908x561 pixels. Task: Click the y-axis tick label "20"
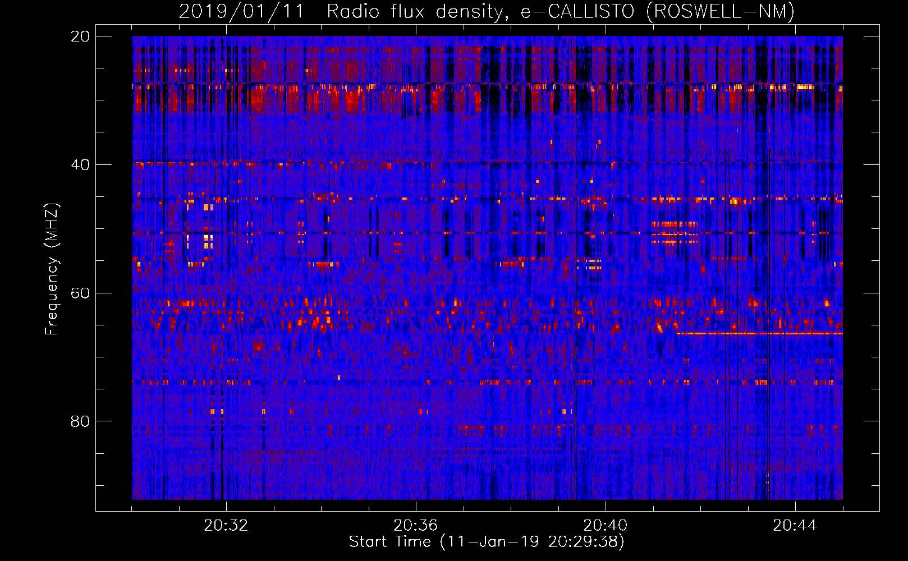point(80,36)
